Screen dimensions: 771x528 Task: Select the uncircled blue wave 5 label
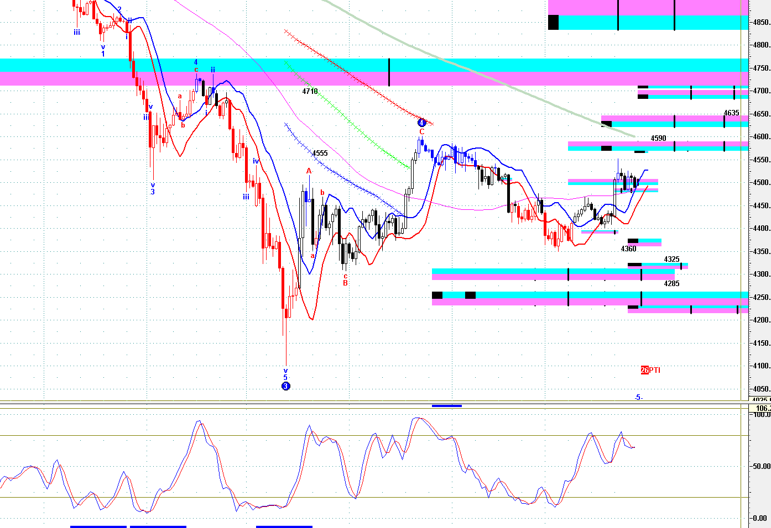coord(285,378)
